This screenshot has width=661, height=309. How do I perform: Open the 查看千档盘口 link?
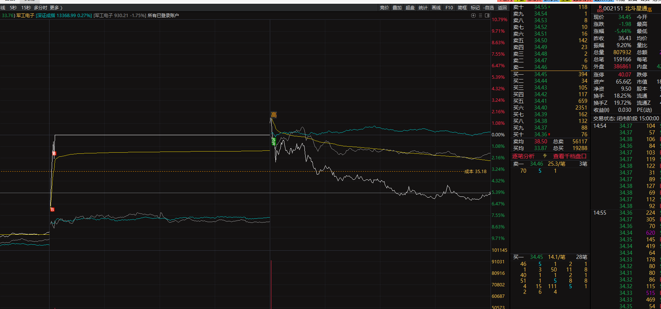coord(570,156)
